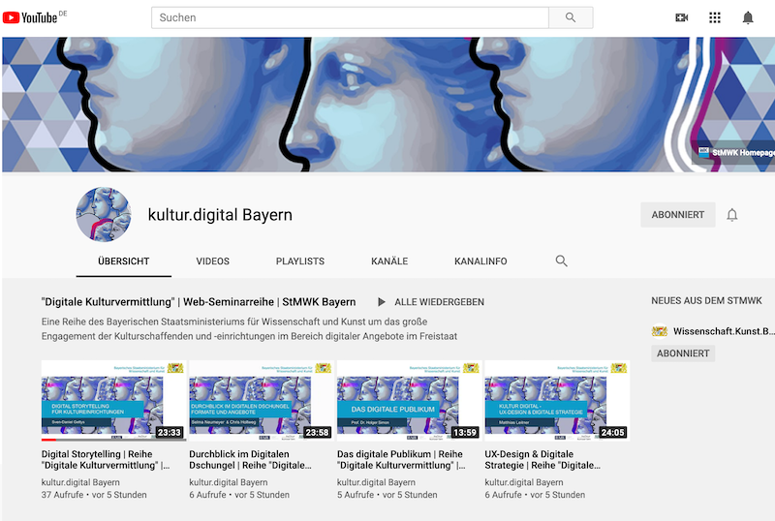Viewport: 775px width, 521px height.
Task: Open the Digital Storytelling video thumbnail
Action: click(x=113, y=400)
